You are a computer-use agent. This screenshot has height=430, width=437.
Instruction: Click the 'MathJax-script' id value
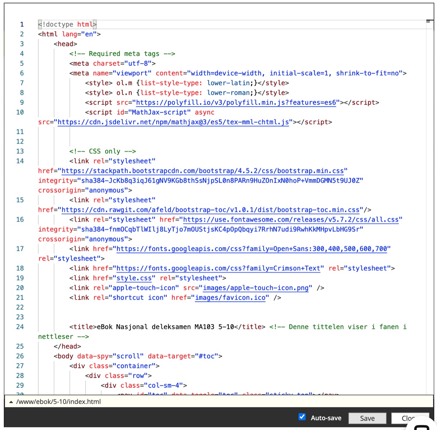point(159,112)
